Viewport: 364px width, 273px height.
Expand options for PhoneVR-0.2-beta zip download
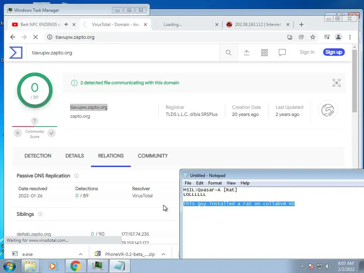pos(164,254)
